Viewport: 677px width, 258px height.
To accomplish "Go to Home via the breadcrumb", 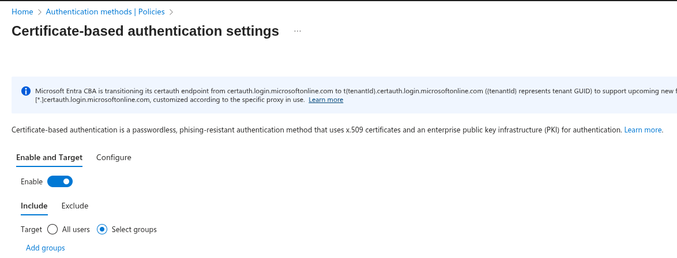I will click(x=22, y=12).
